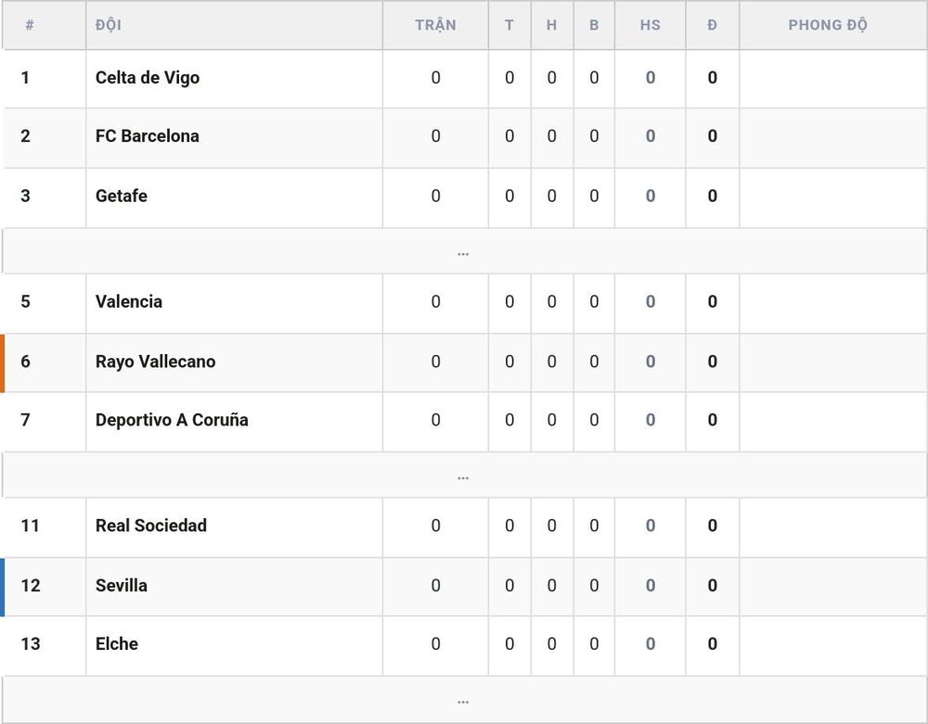Click the Elche team name
The height and width of the screenshot is (724, 928).
coord(117,643)
